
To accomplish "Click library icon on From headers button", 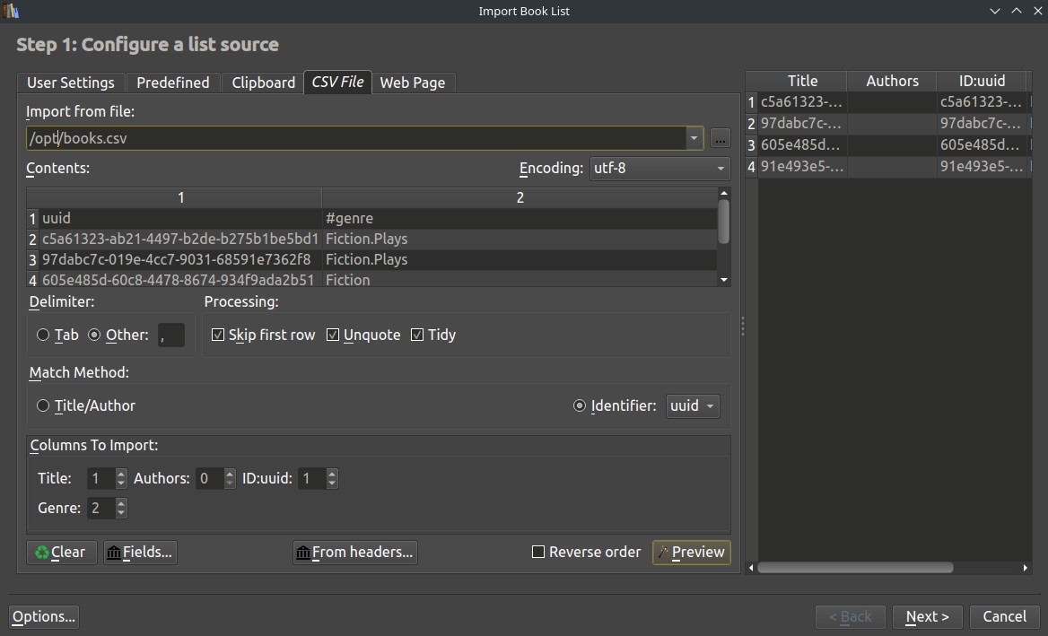I will tap(303, 553).
